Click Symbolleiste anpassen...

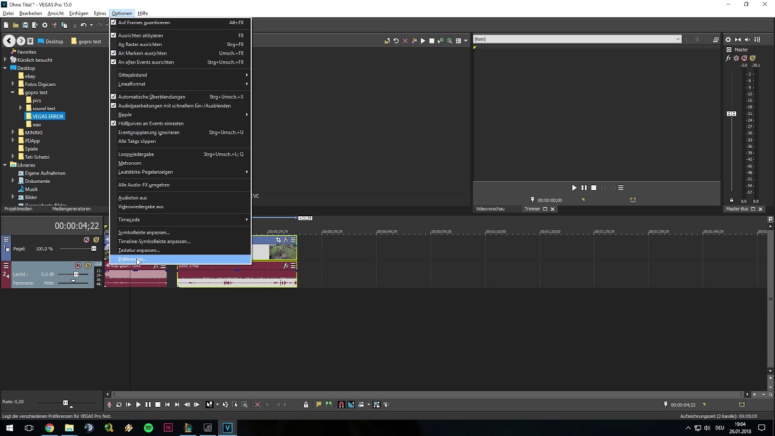(180, 233)
